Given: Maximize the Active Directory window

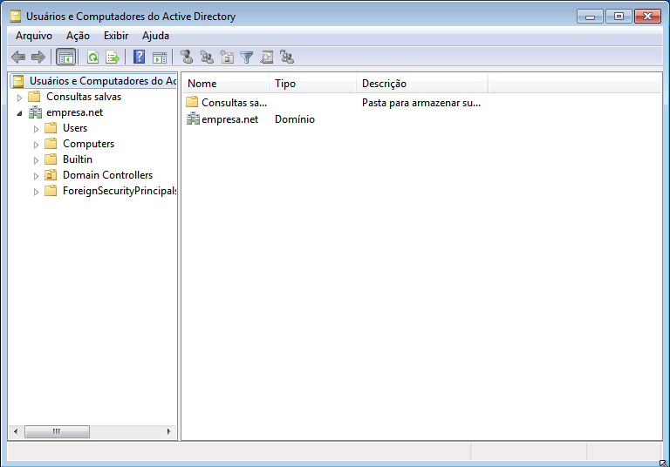Looking at the screenshot, I should click(x=619, y=17).
